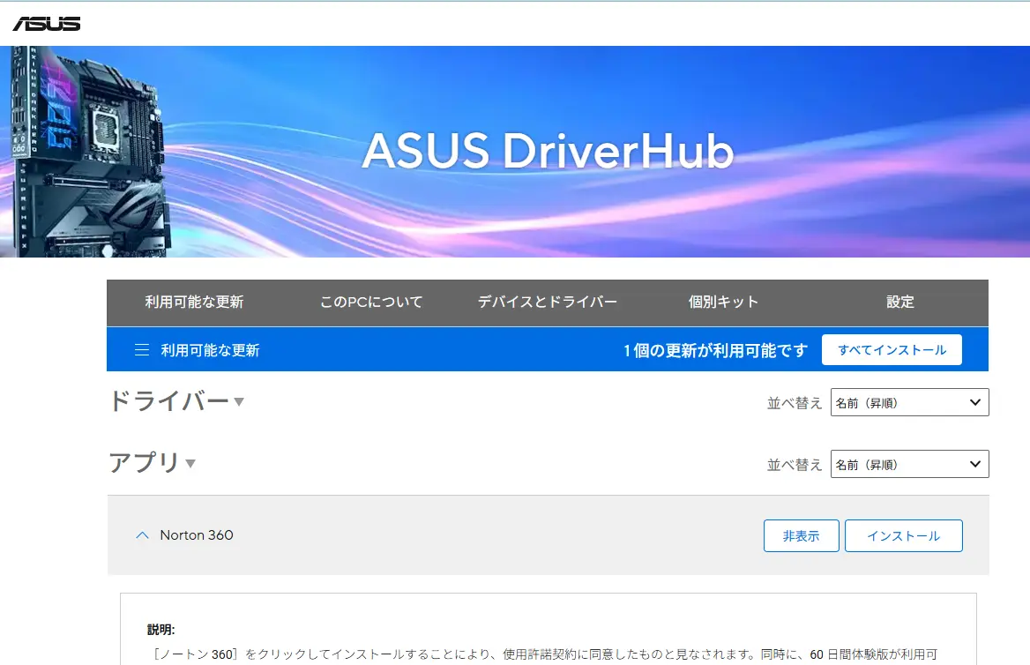This screenshot has height=665, width=1030.
Task: Switch to the 利用可能な更新 tab
Action: coord(194,303)
